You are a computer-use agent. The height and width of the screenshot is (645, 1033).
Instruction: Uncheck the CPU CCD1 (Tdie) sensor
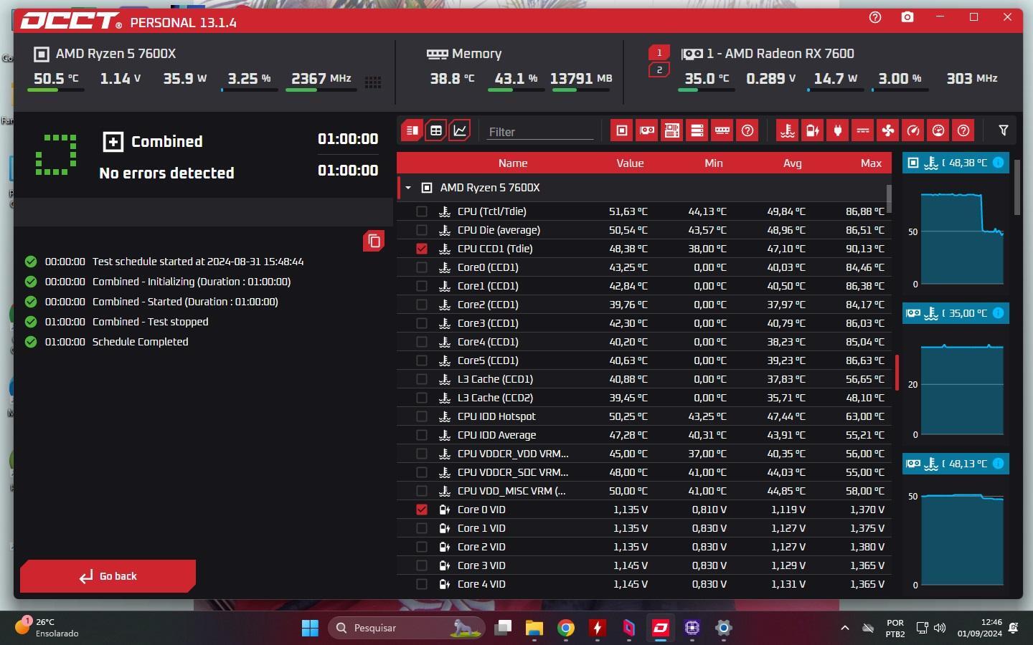pyautogui.click(x=422, y=249)
